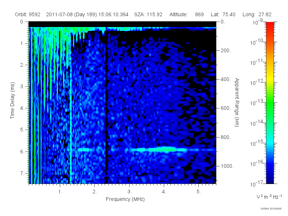Image resolution: width=288 pixels, height=216 pixels.
Task: Click the 'Altitude:' label
Action: (x=179, y=14)
